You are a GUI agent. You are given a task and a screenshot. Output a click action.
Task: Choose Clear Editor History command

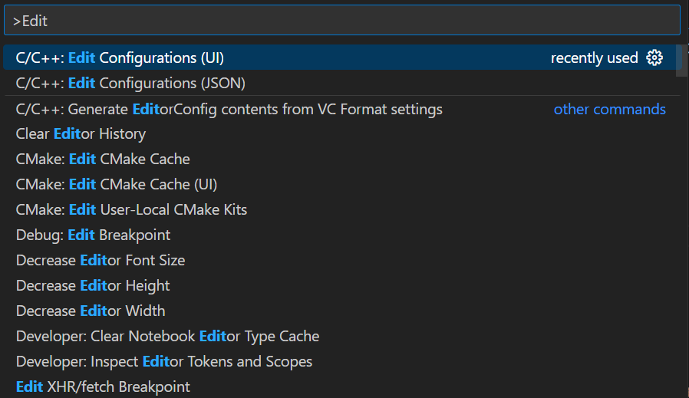coord(81,134)
